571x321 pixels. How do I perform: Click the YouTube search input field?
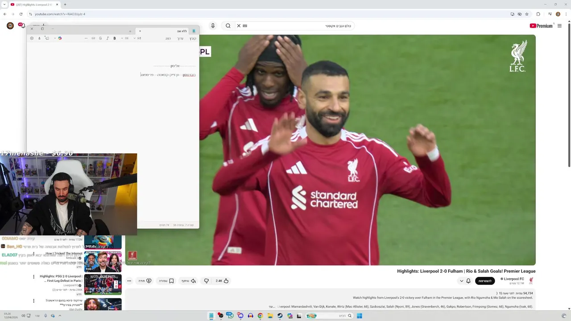pyautogui.click(x=294, y=26)
